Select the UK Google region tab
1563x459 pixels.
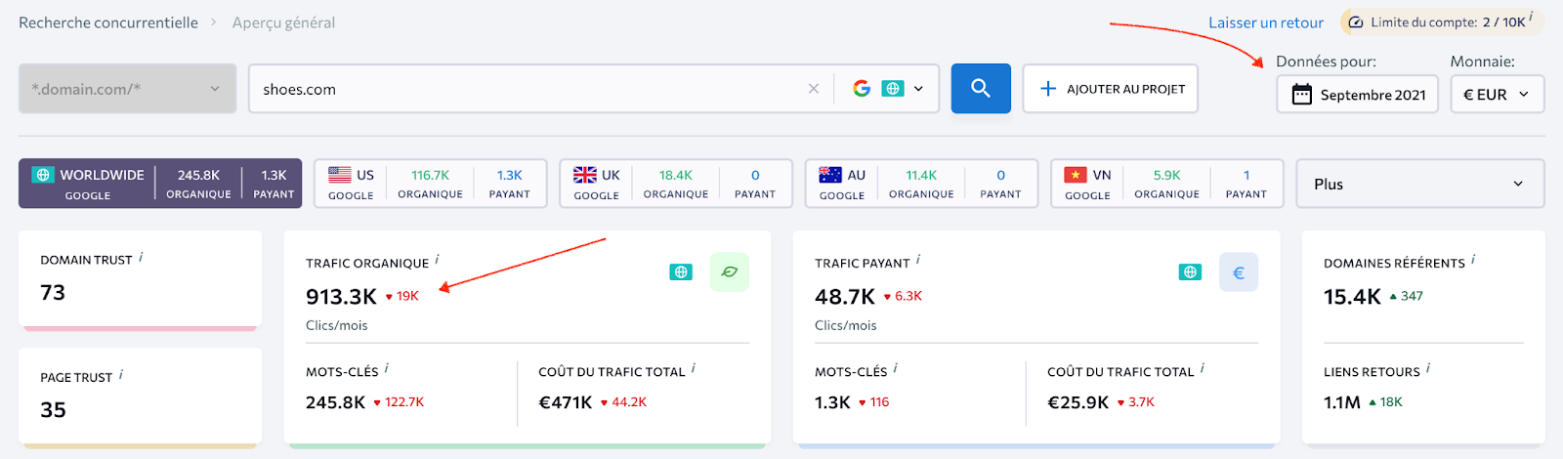pyautogui.click(x=677, y=184)
